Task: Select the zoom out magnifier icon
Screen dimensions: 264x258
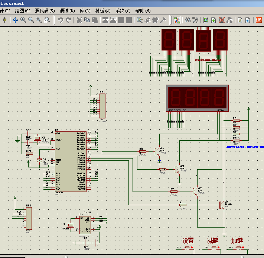Action: coord(31,20)
